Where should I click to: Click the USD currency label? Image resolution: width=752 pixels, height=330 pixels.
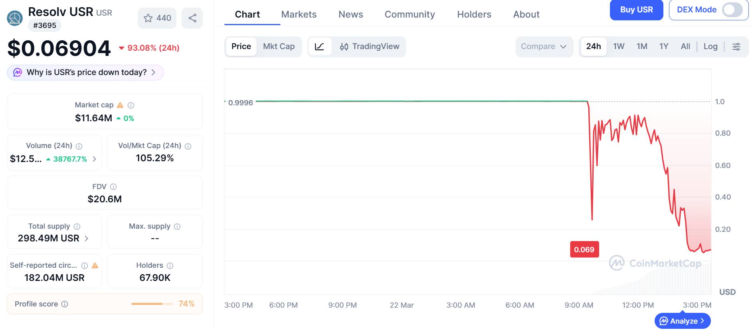[727, 292]
